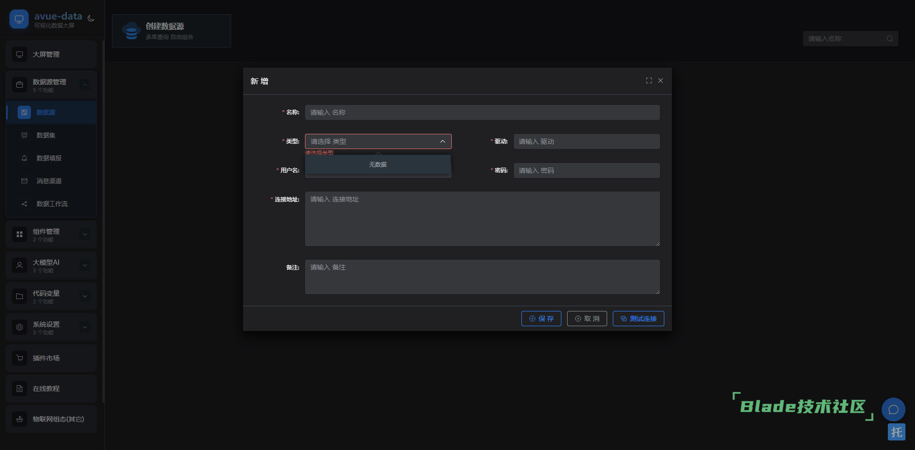Select 数据集 menu item
Image resolution: width=915 pixels, height=450 pixels.
tap(46, 135)
